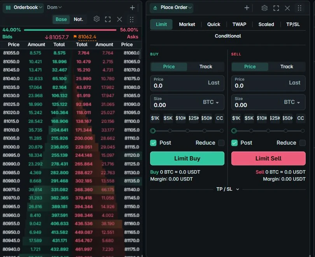Set Buy size to $25K preset

coord(194,118)
